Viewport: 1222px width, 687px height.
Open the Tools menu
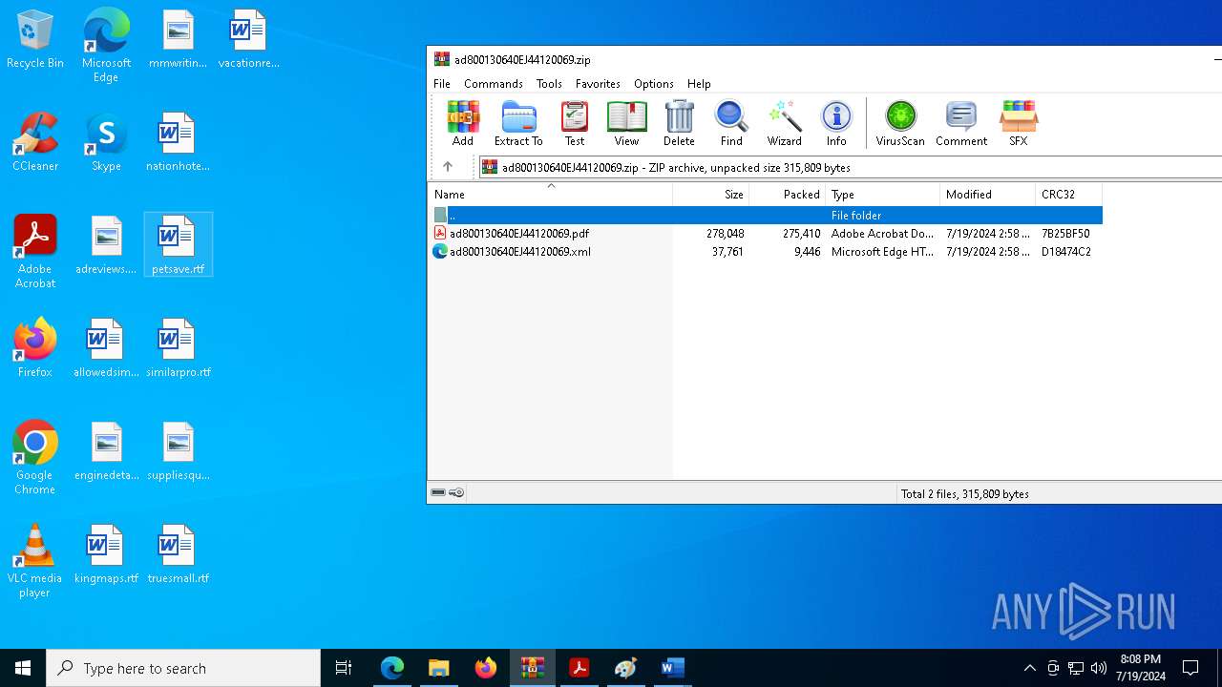pos(549,84)
